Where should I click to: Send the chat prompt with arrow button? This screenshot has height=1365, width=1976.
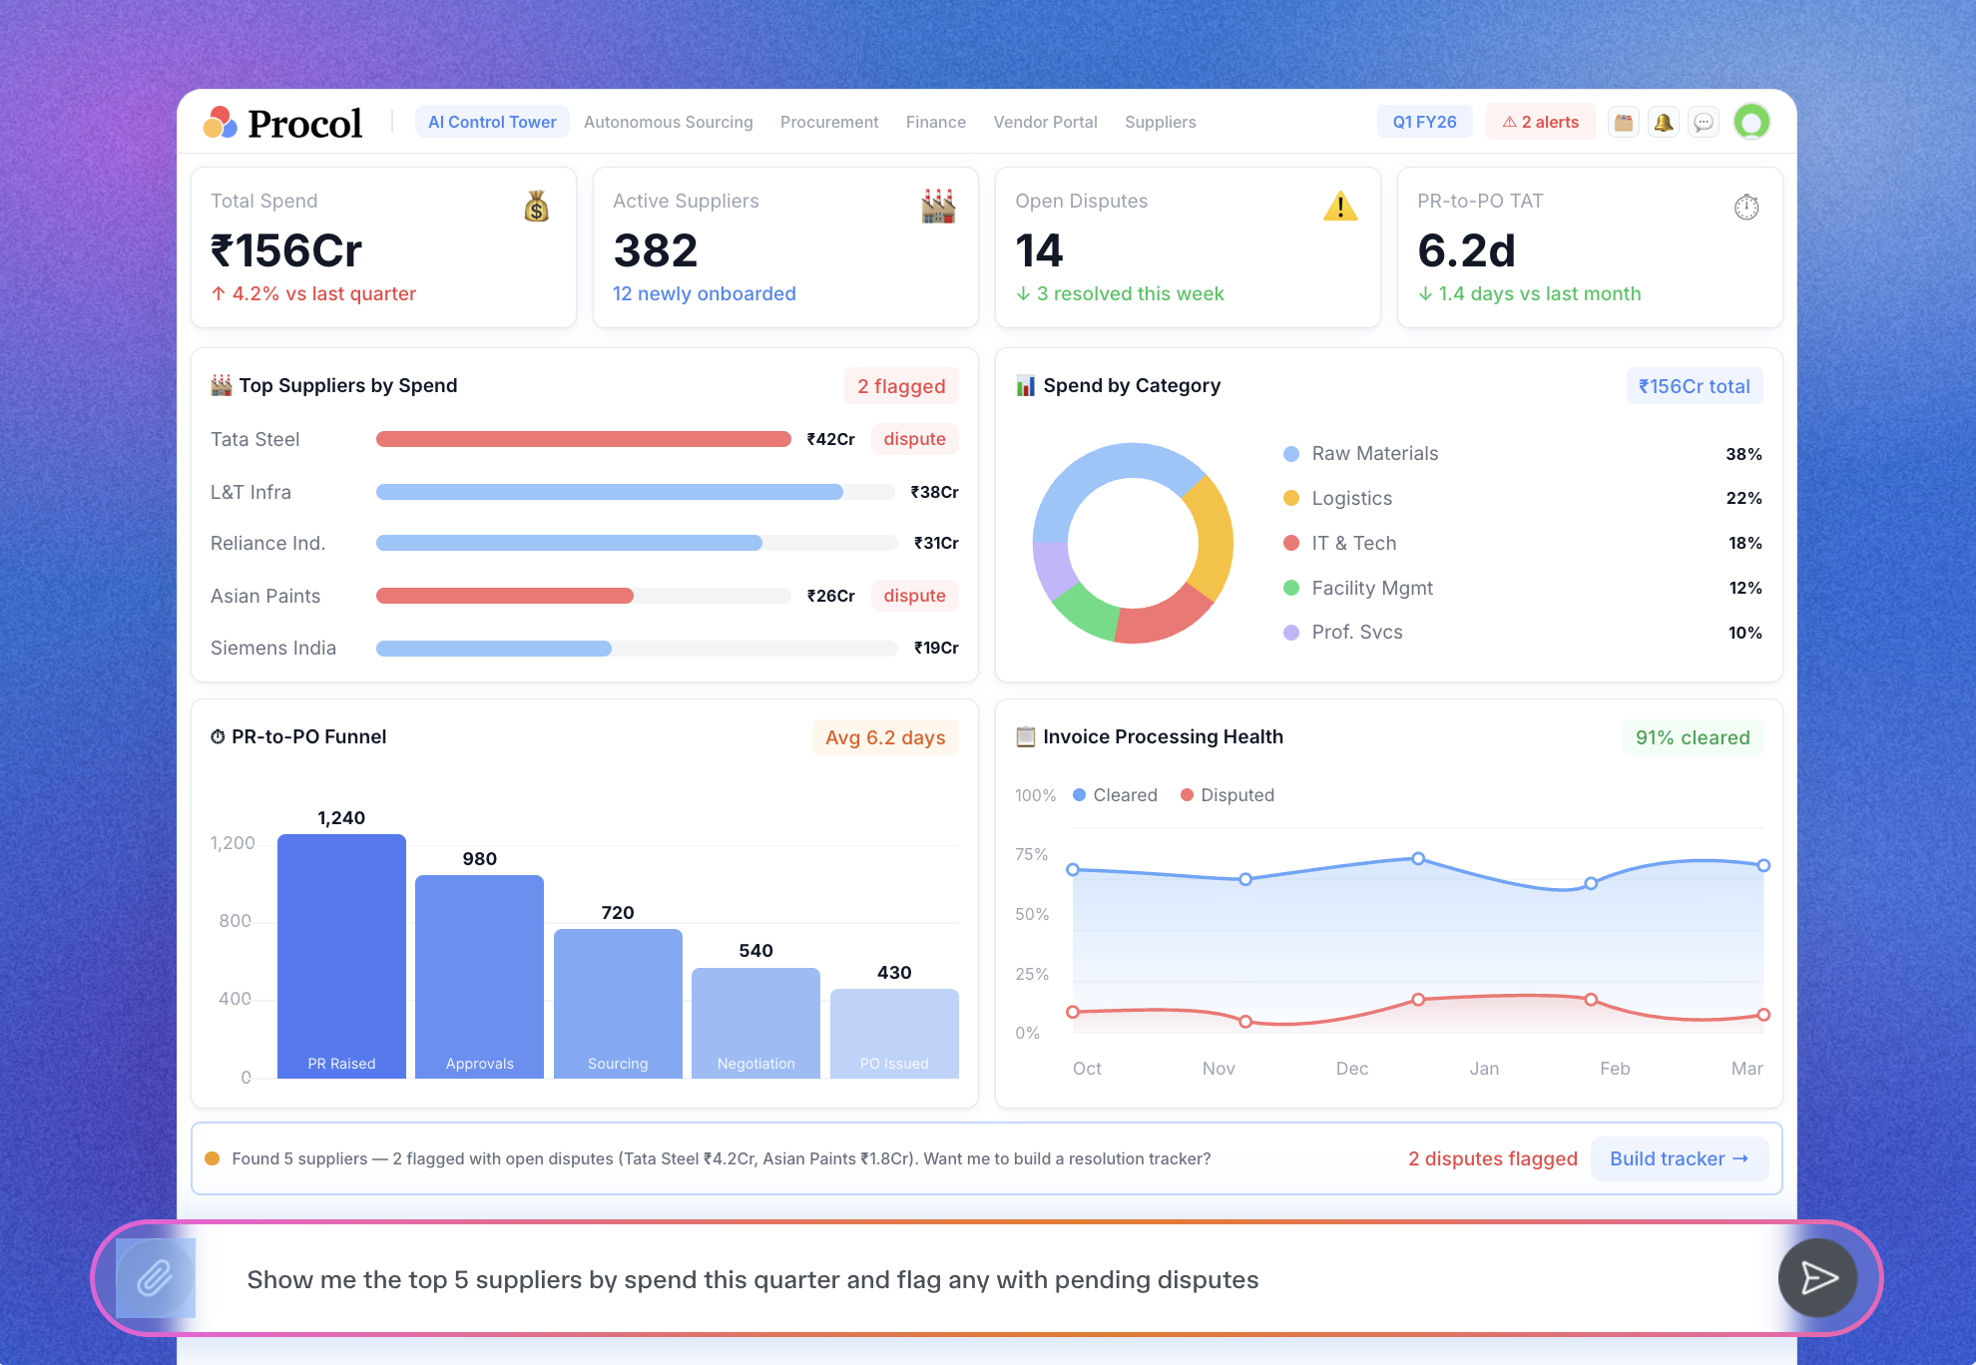click(x=1817, y=1278)
